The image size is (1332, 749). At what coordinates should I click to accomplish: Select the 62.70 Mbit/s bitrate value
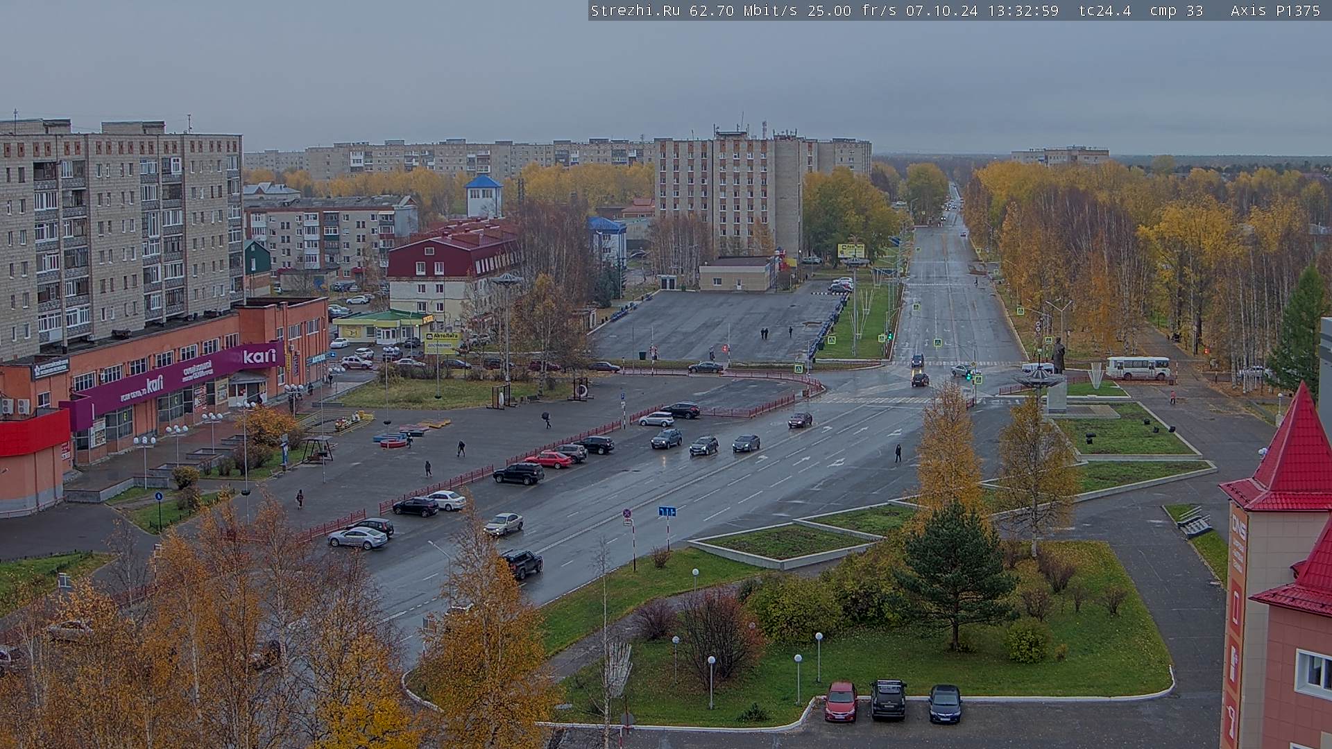point(743,10)
